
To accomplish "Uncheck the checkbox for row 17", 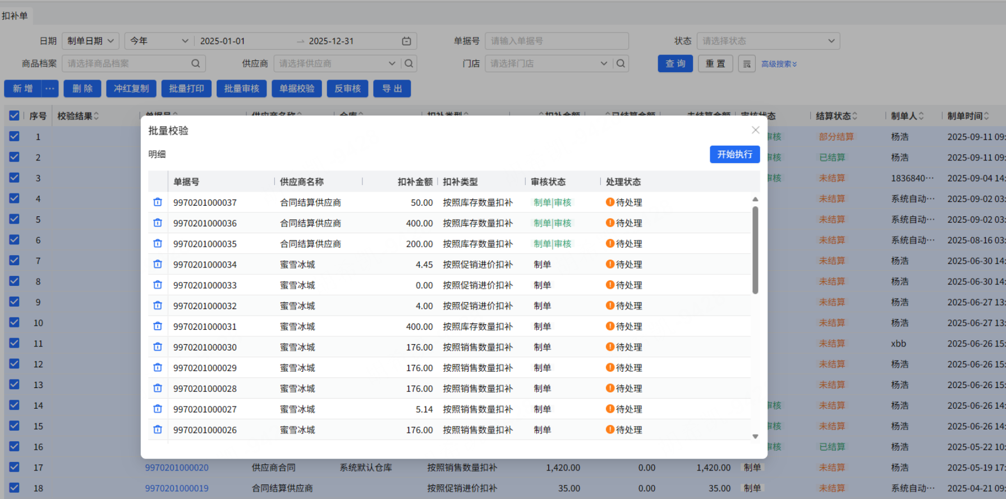I will (x=14, y=467).
